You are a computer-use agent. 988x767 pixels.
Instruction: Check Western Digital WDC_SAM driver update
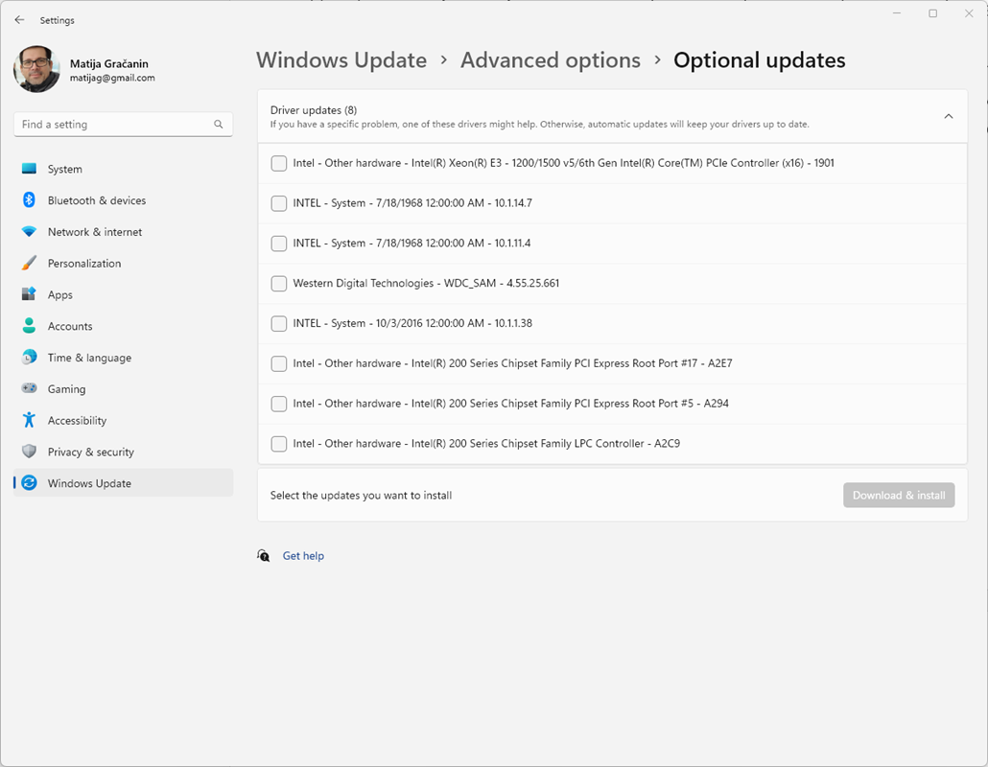point(278,284)
